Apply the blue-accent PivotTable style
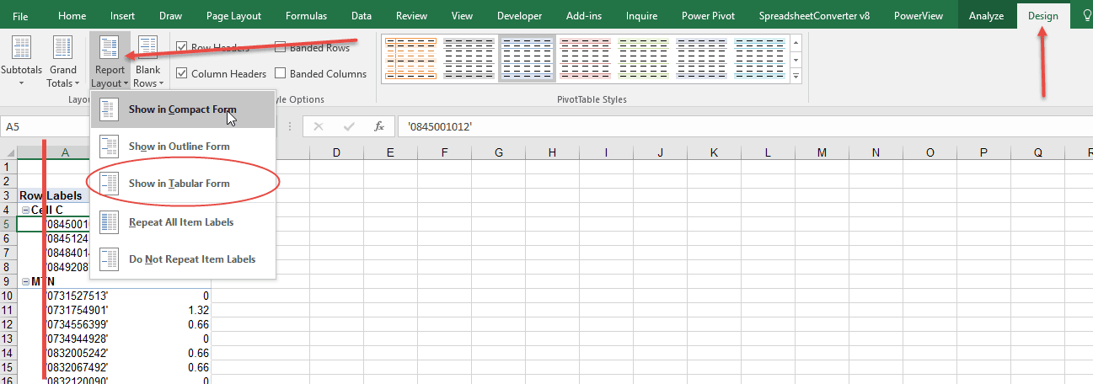 click(x=701, y=59)
